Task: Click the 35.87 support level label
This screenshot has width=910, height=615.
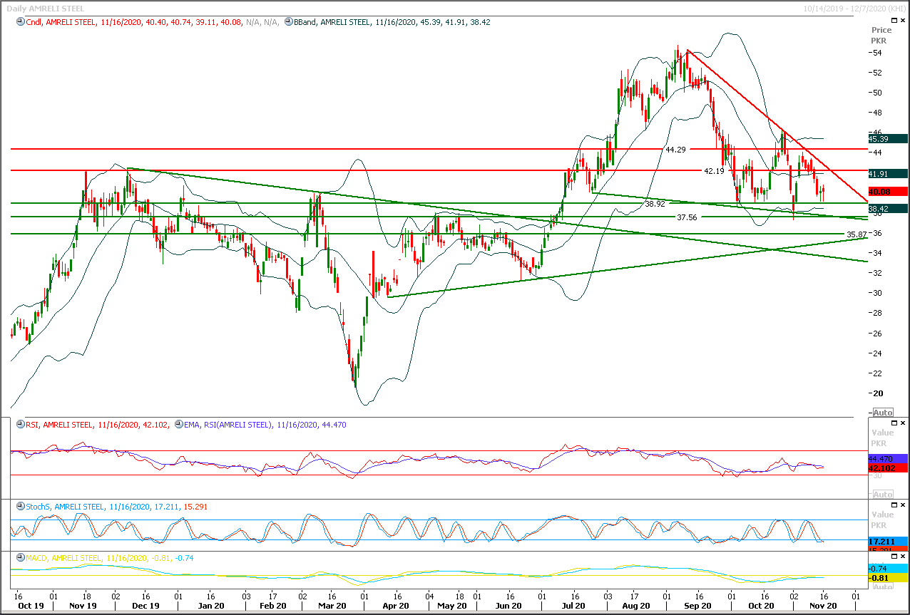Action: tap(857, 234)
